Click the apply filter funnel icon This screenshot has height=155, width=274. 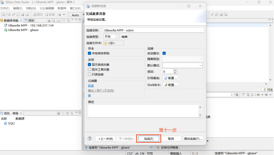coord(243,95)
